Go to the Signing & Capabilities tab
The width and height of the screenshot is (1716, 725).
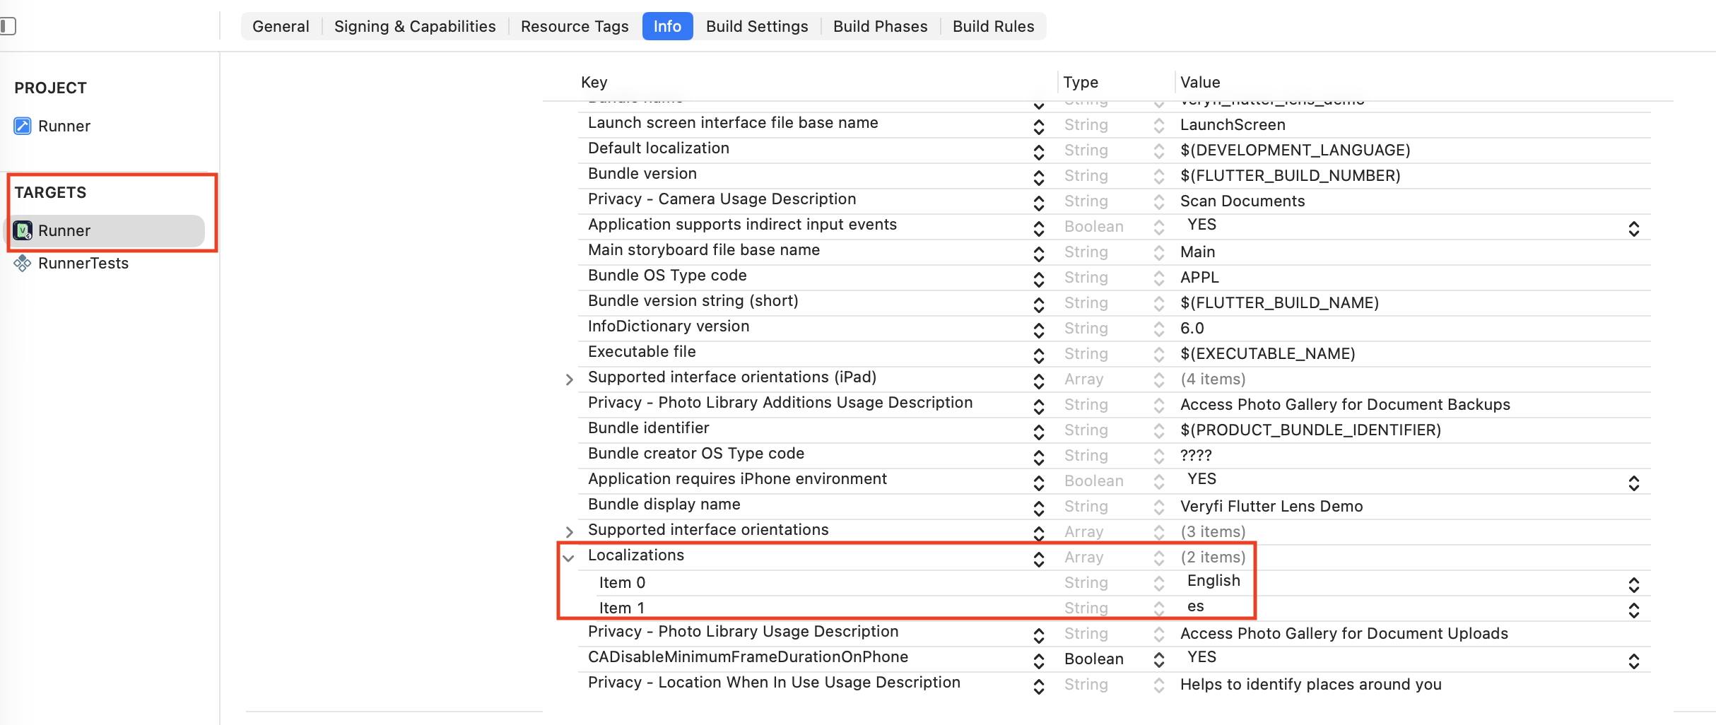point(414,26)
